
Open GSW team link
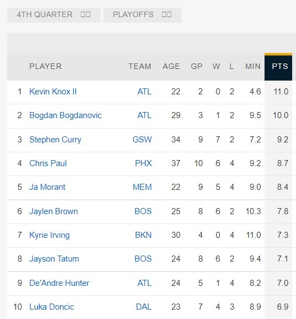tap(142, 140)
